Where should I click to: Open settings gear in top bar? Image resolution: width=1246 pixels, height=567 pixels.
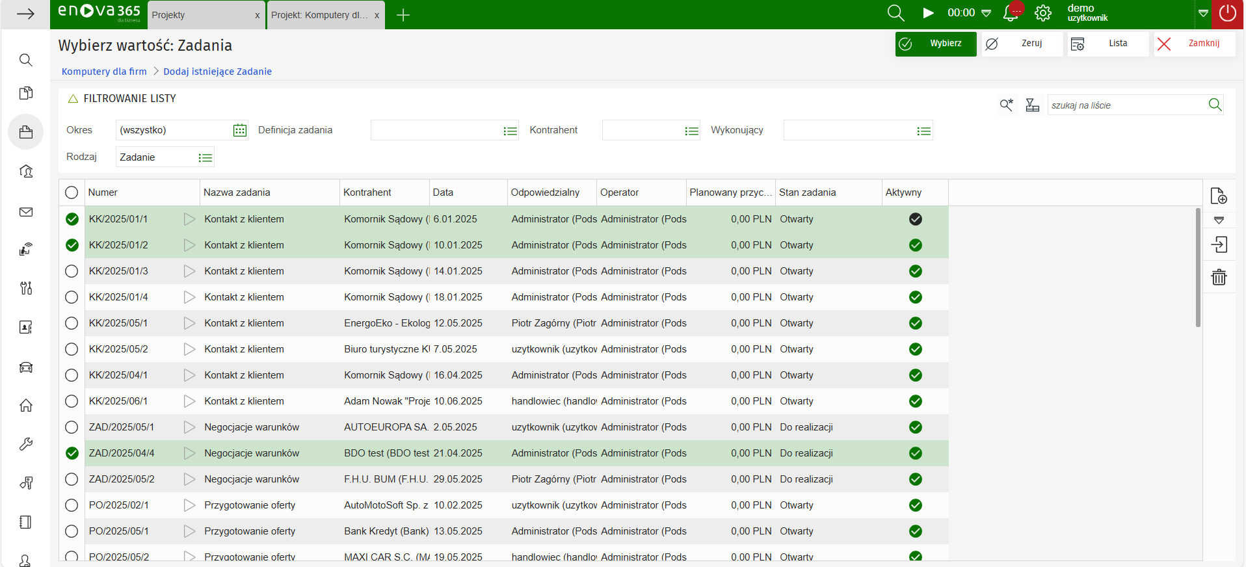(x=1043, y=14)
